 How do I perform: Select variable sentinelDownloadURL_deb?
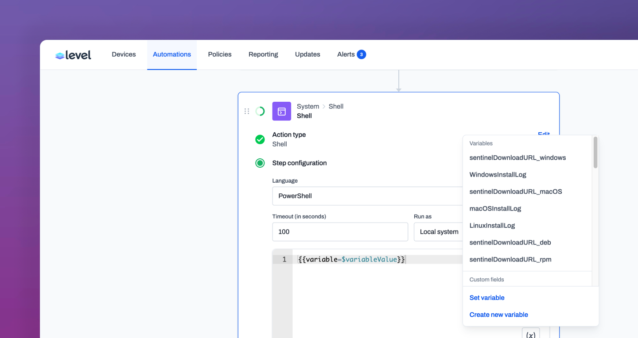click(510, 242)
